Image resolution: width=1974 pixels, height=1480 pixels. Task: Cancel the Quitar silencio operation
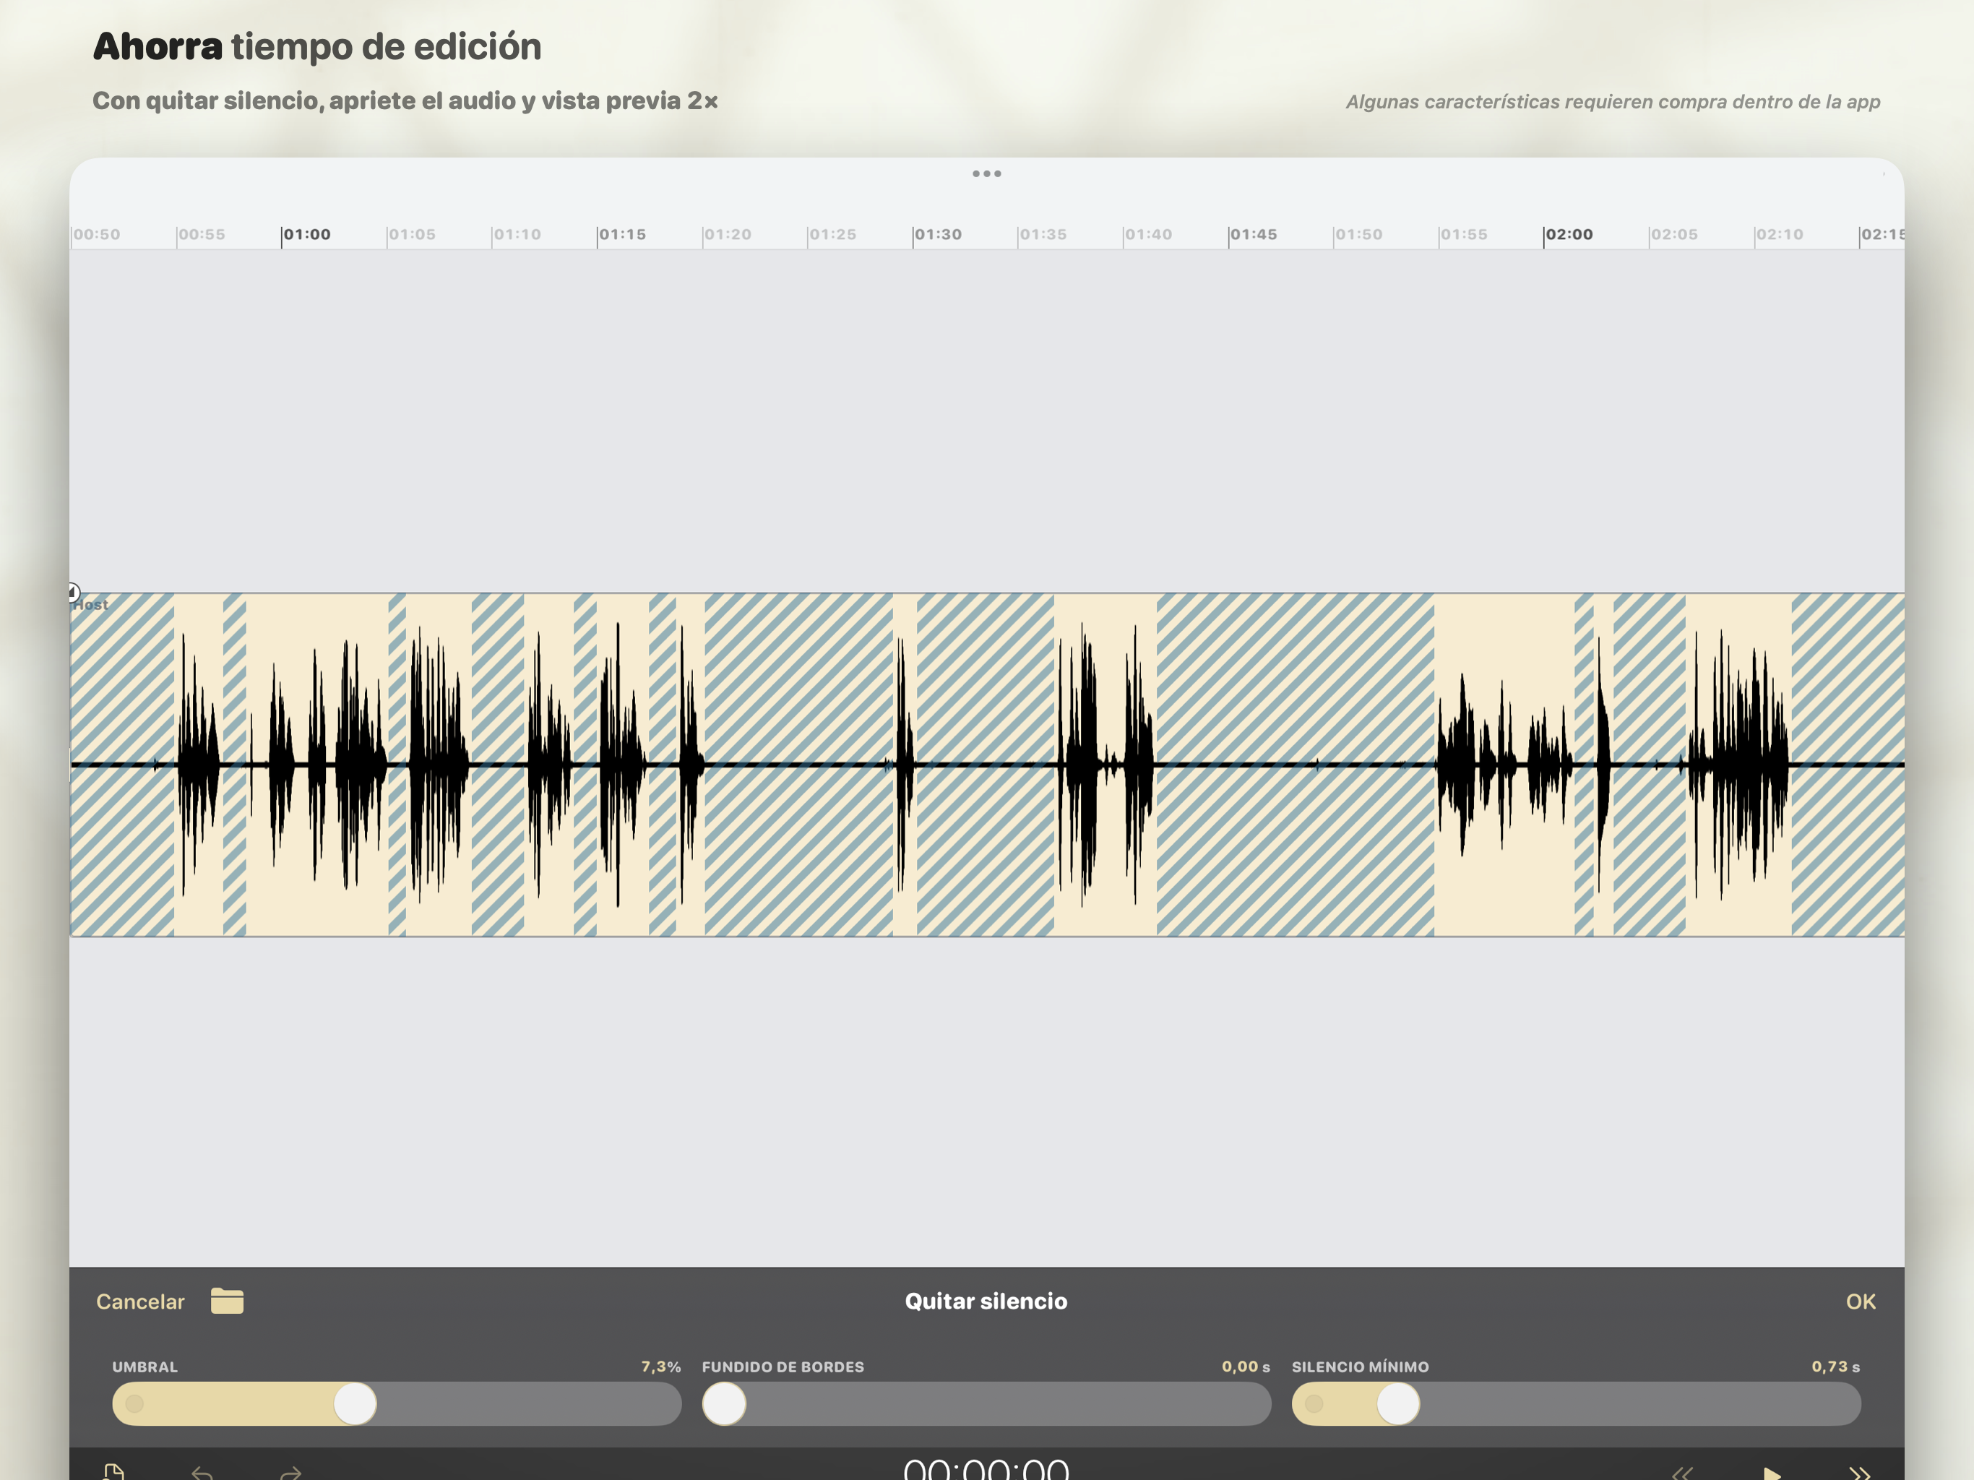point(140,1302)
